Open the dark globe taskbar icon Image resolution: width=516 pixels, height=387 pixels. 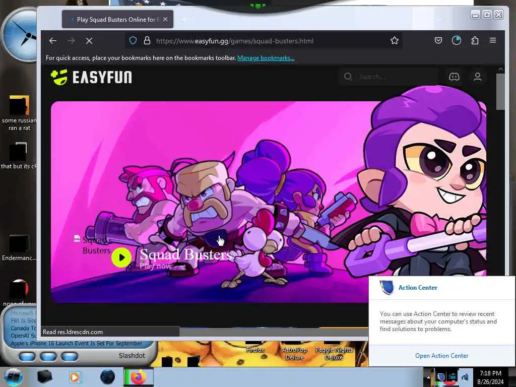[x=108, y=377]
